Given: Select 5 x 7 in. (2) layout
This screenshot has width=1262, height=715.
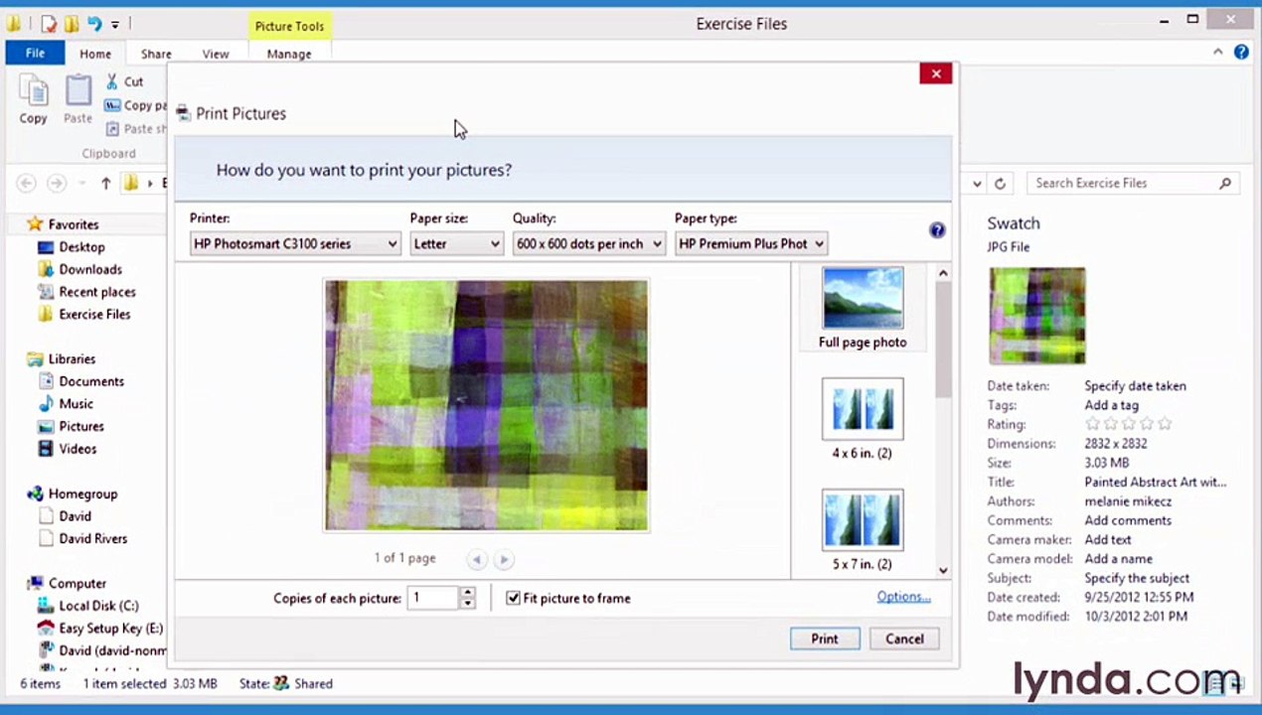Looking at the screenshot, I should point(863,530).
